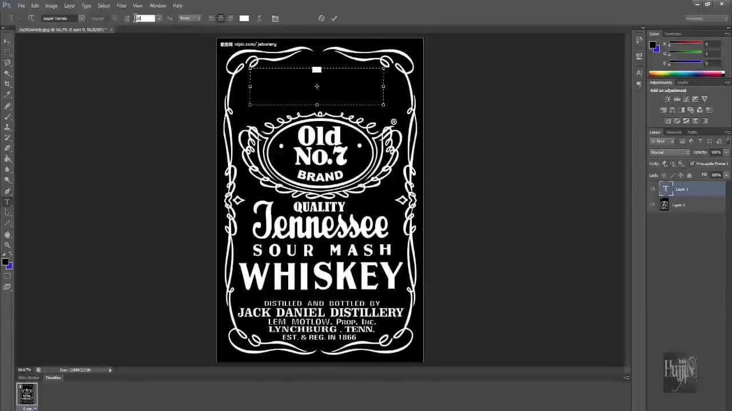Open the Color panel flyout menu

pos(727,34)
